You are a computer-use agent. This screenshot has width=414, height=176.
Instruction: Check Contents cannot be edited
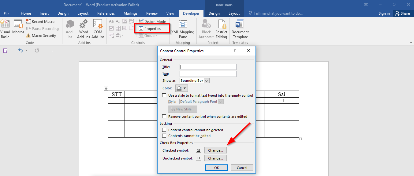pos(164,136)
